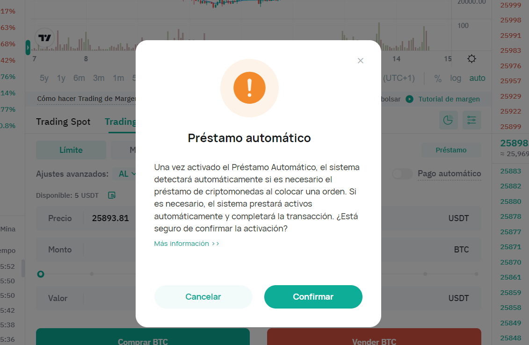Expand the green side panel arrow handle

coord(28,48)
